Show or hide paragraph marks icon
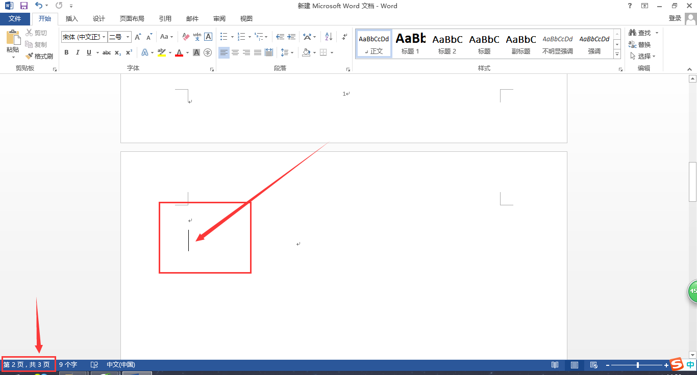 tap(345, 37)
